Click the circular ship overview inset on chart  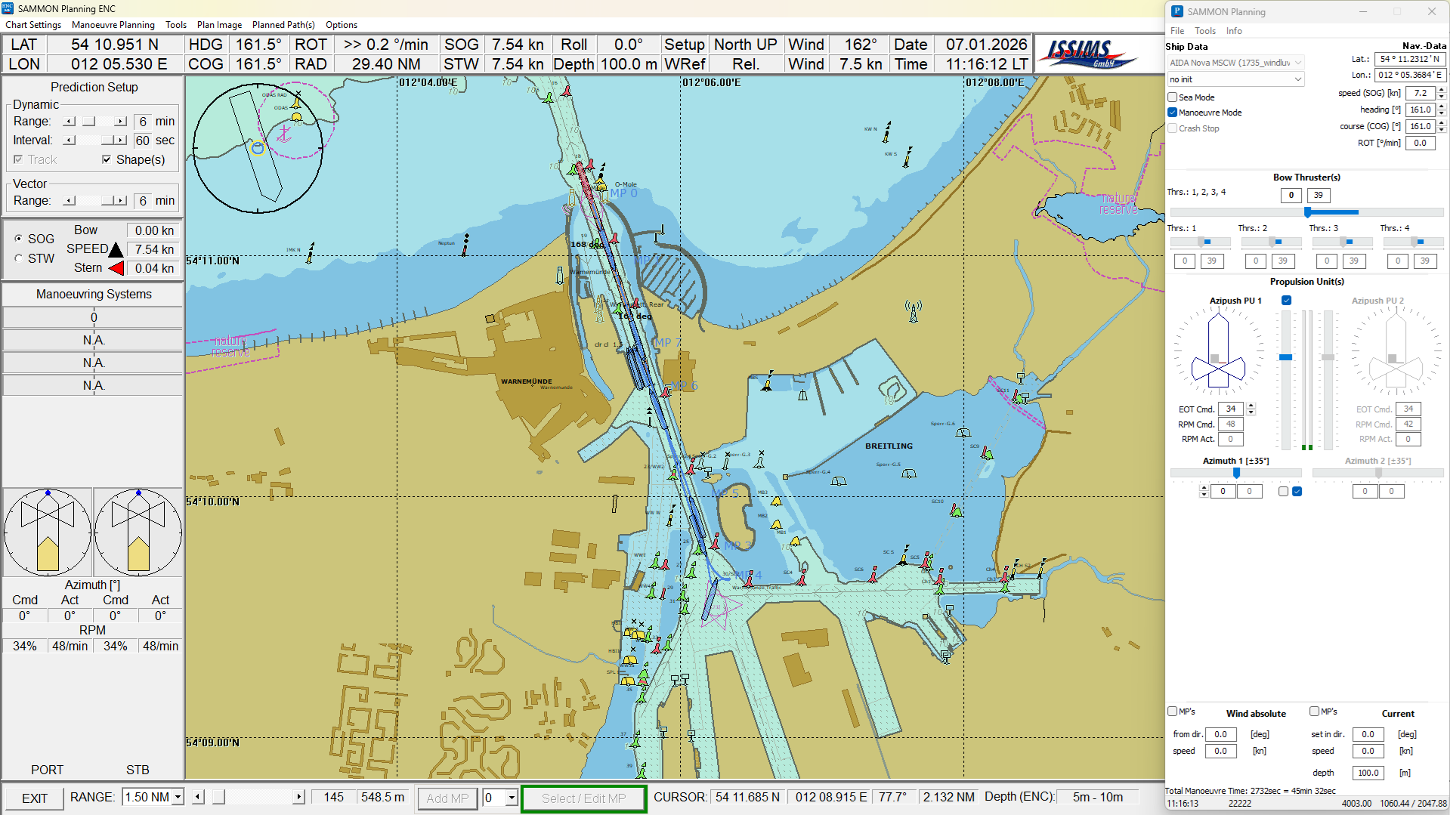(258, 149)
